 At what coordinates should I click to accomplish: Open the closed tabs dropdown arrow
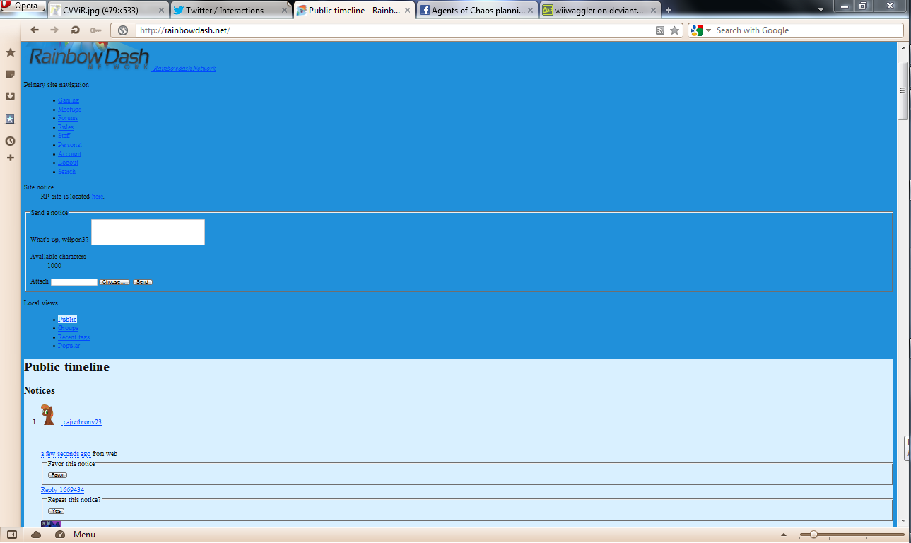tap(821, 10)
